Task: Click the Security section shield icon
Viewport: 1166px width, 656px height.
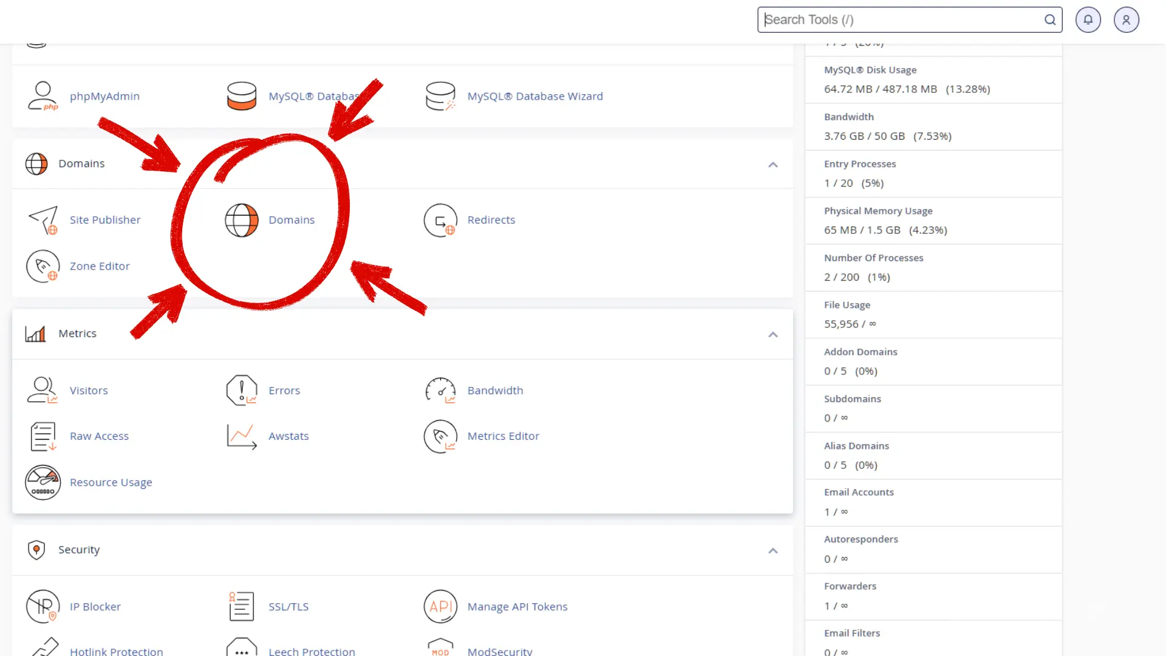Action: [36, 550]
